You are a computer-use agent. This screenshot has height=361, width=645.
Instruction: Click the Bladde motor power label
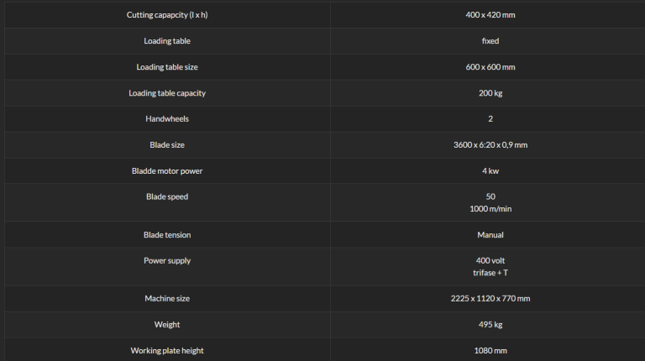point(167,171)
